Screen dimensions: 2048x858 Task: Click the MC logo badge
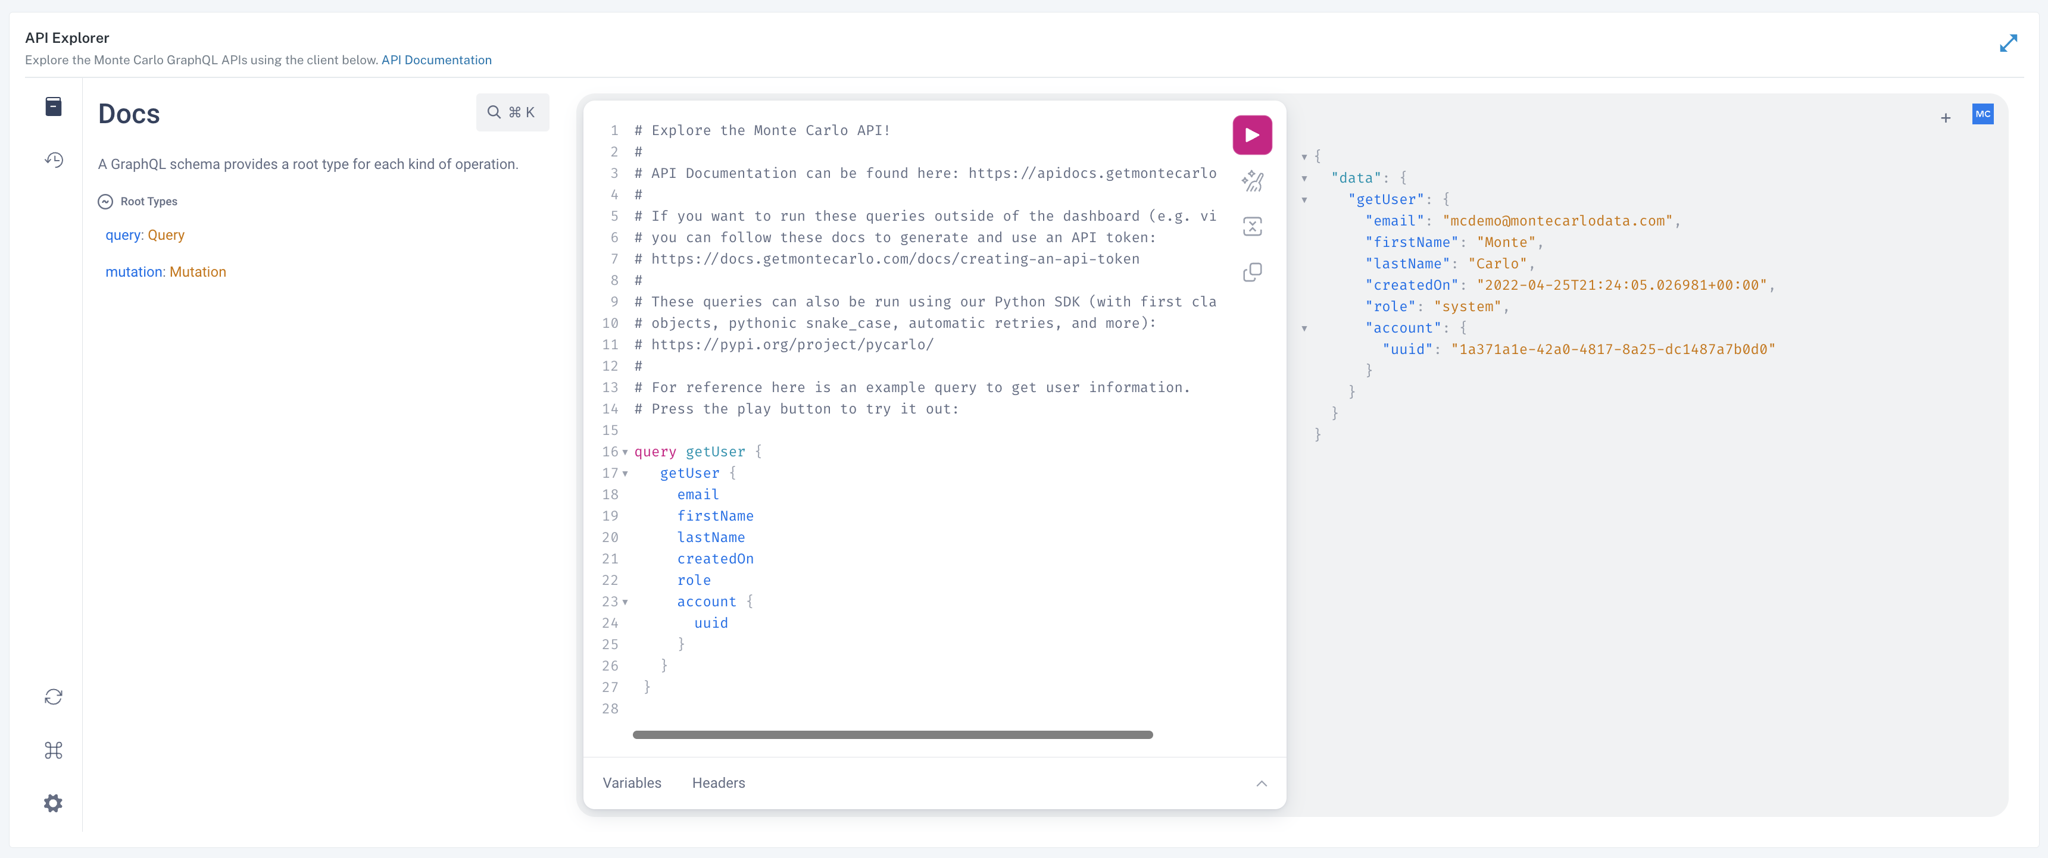[x=1983, y=114]
